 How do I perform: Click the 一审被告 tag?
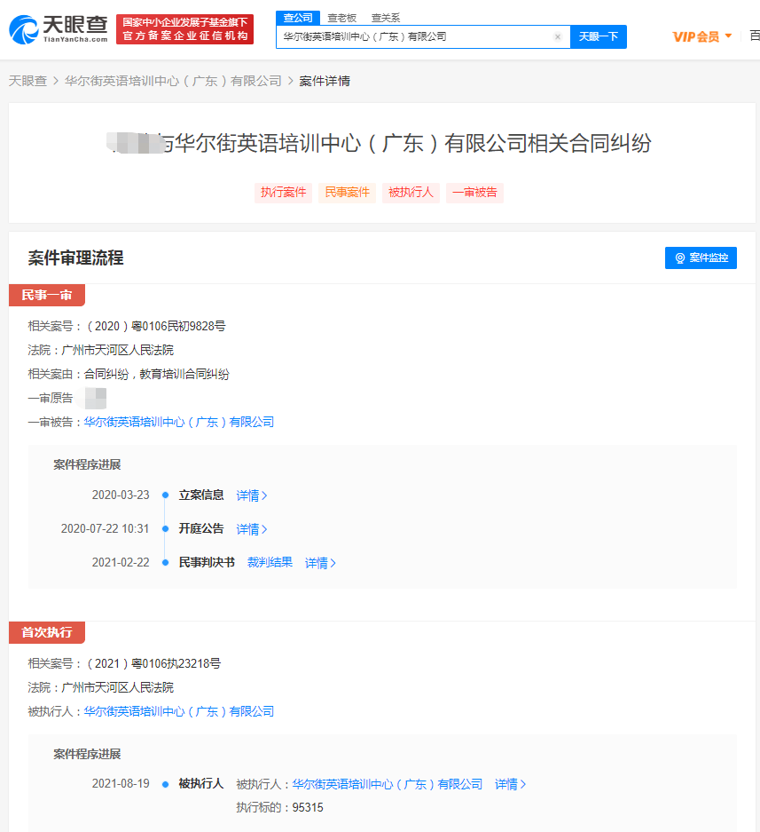(474, 192)
